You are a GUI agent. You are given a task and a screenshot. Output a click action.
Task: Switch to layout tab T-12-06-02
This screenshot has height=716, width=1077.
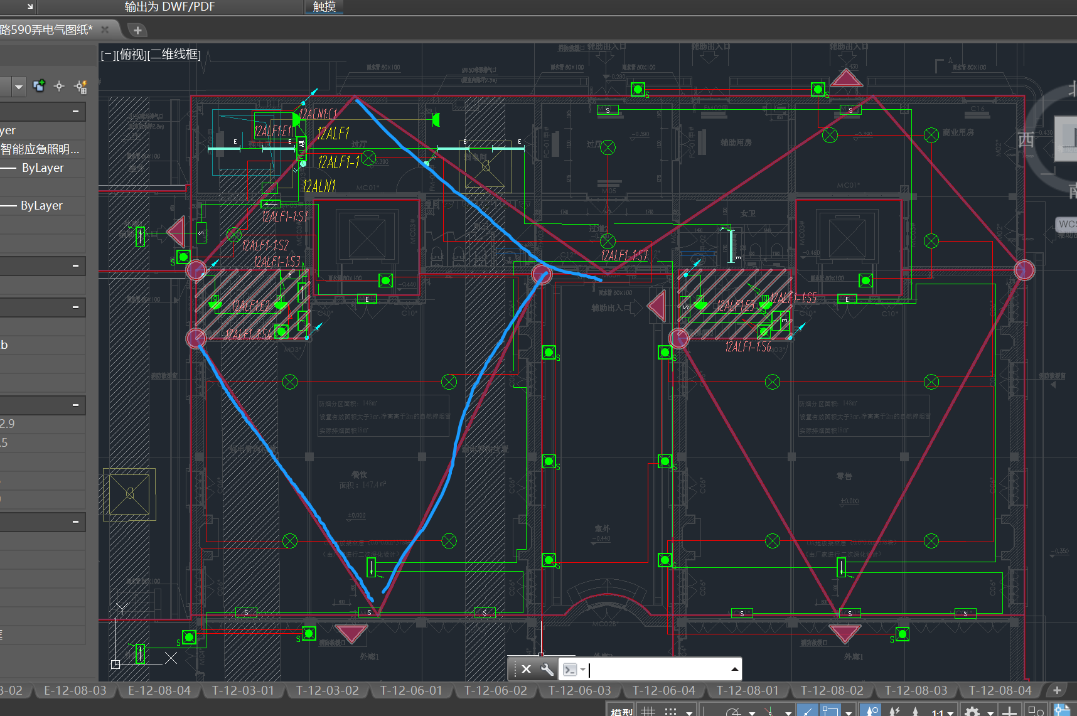[x=496, y=690]
